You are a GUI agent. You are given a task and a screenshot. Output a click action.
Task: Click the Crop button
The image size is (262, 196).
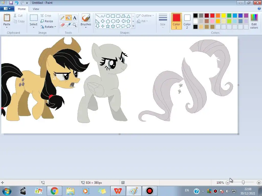[x=46, y=16]
